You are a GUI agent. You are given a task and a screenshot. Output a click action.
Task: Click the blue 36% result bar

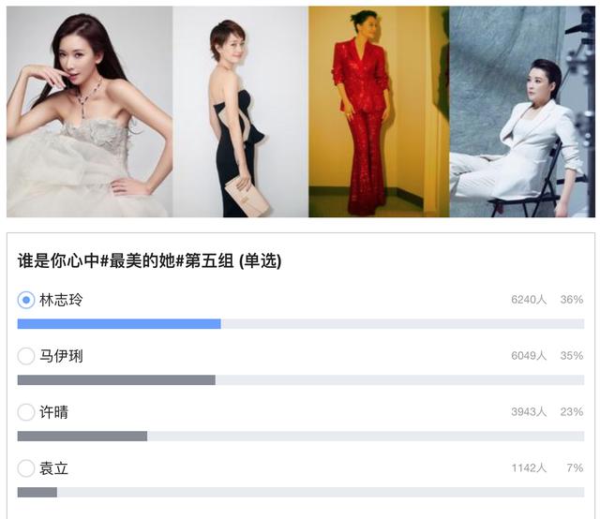(119, 324)
